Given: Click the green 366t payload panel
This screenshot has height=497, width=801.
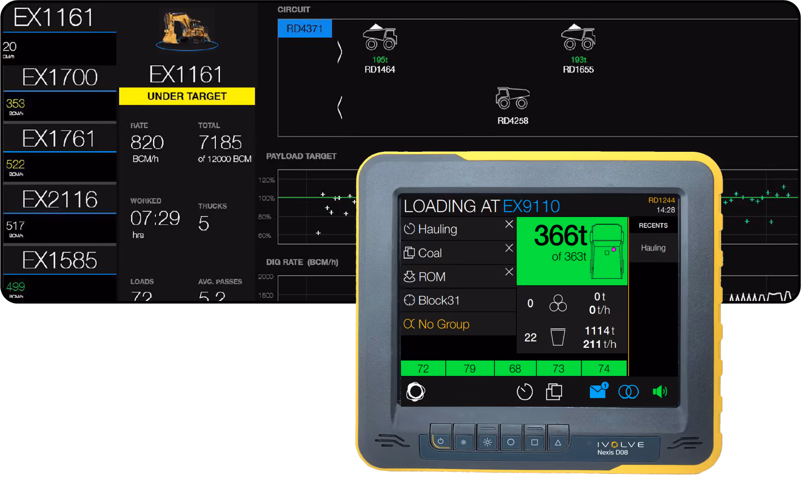Looking at the screenshot, I should (x=572, y=251).
